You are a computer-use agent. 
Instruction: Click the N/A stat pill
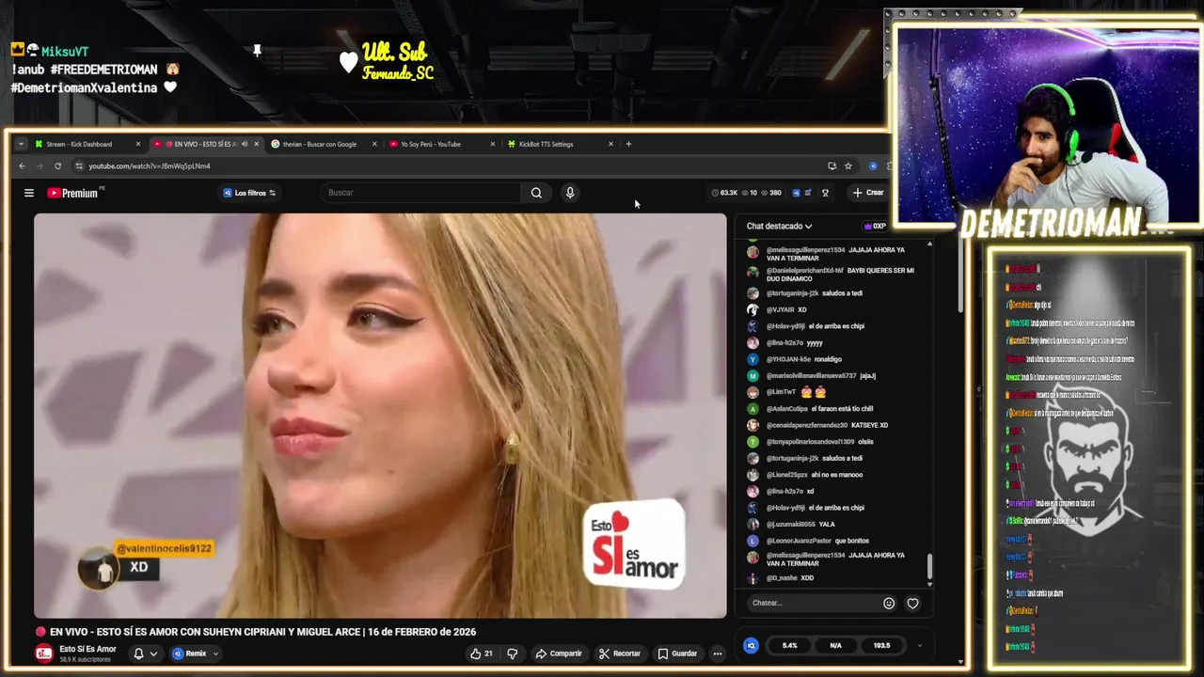click(x=835, y=645)
